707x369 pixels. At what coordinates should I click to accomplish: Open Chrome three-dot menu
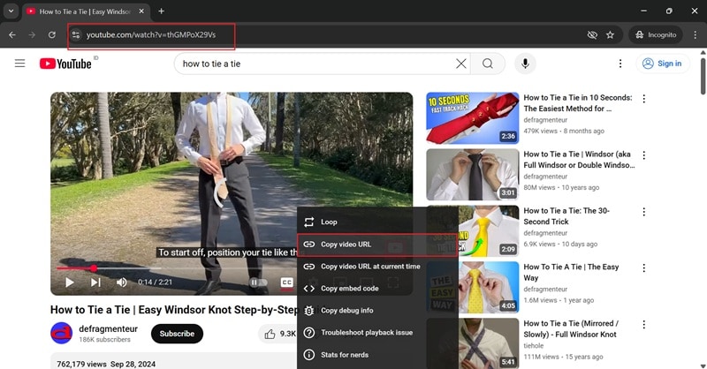[x=696, y=34]
